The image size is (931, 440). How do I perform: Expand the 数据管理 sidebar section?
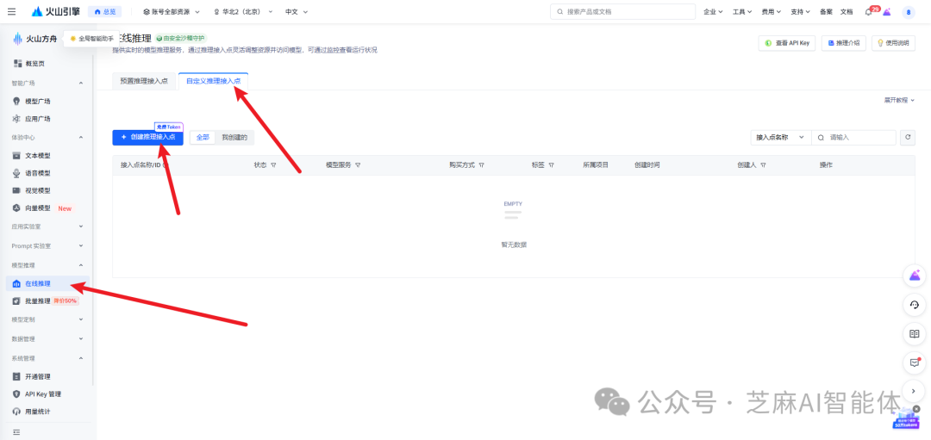click(x=81, y=339)
